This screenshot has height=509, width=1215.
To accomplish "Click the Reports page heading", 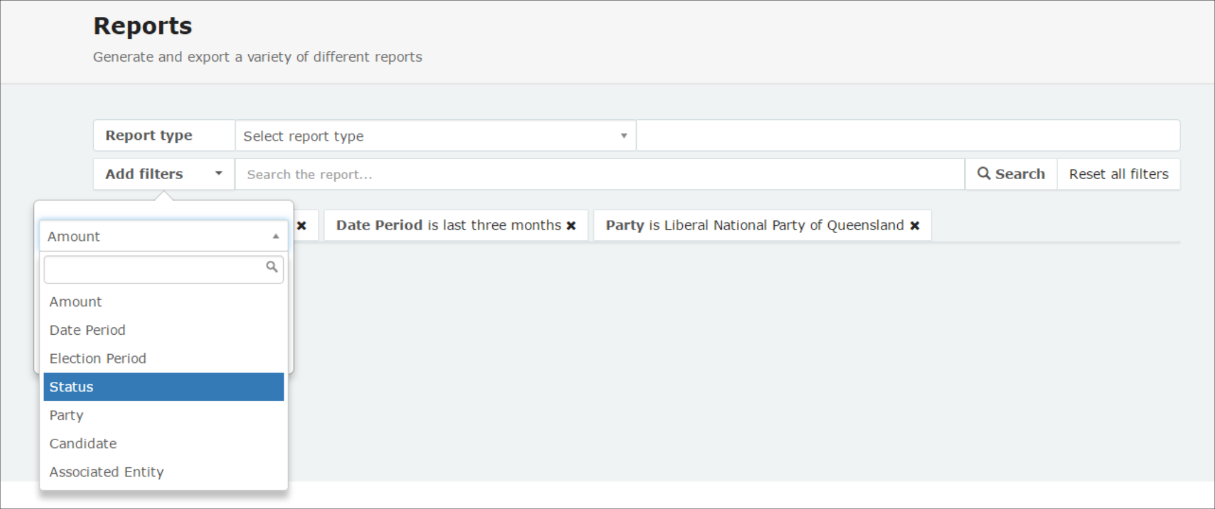I will [x=142, y=26].
